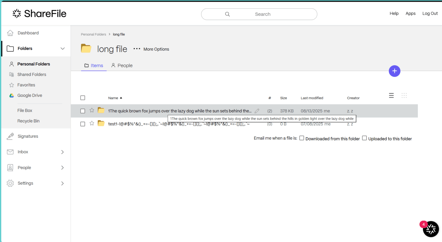Expand the Settings section

62,183
